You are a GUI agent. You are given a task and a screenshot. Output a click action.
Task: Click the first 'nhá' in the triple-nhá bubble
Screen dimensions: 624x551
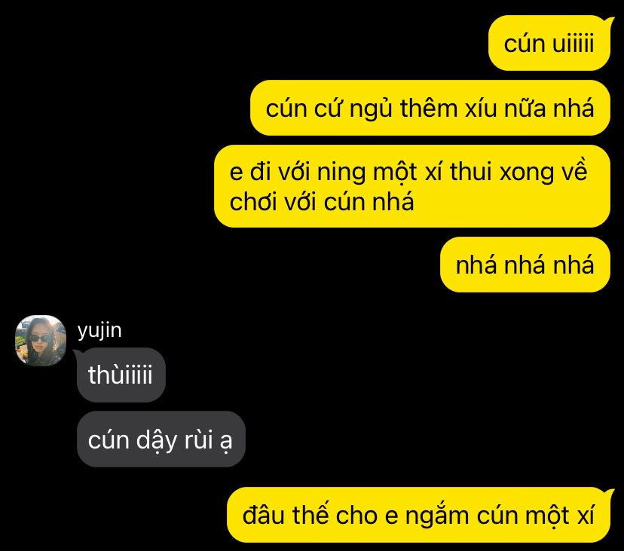(476, 265)
